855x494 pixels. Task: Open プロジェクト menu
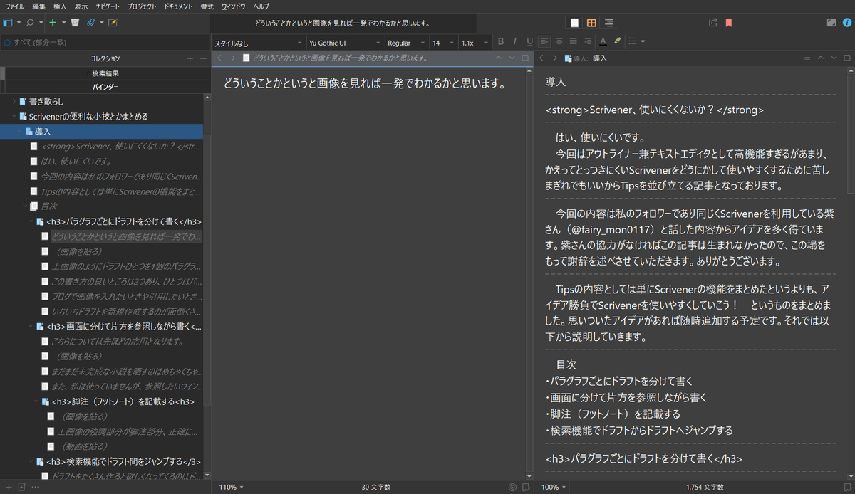click(x=142, y=6)
